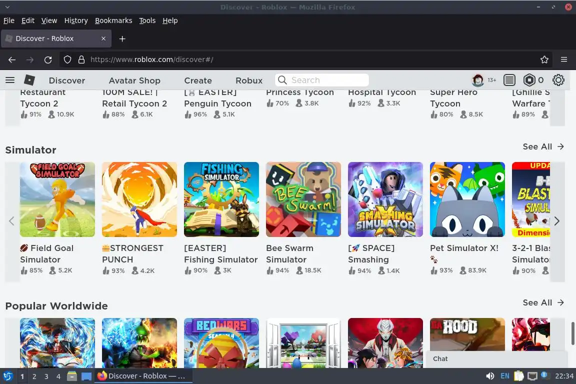This screenshot has height=384, width=576.
Task: Open the Robux link
Action: [x=249, y=80]
